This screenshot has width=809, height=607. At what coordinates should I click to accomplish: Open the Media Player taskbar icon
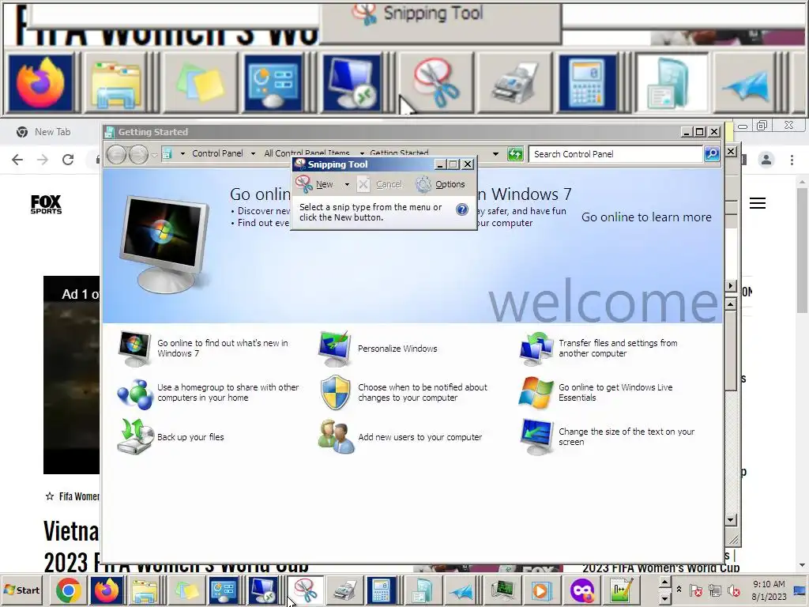pos(540,590)
